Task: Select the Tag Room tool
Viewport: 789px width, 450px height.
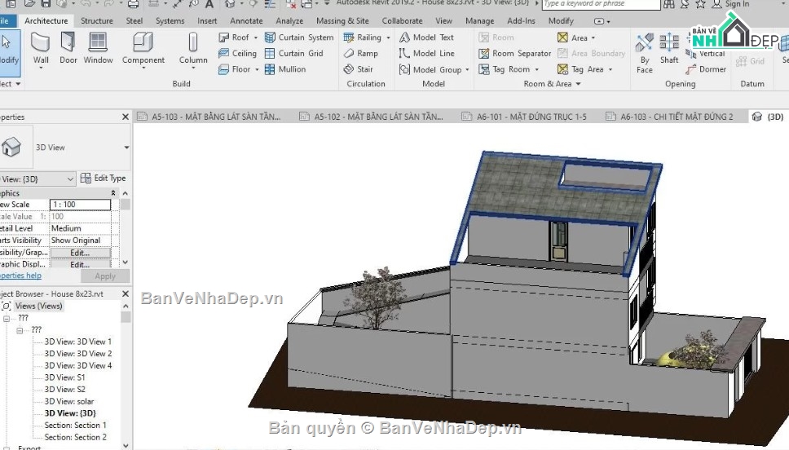Action: coord(505,69)
